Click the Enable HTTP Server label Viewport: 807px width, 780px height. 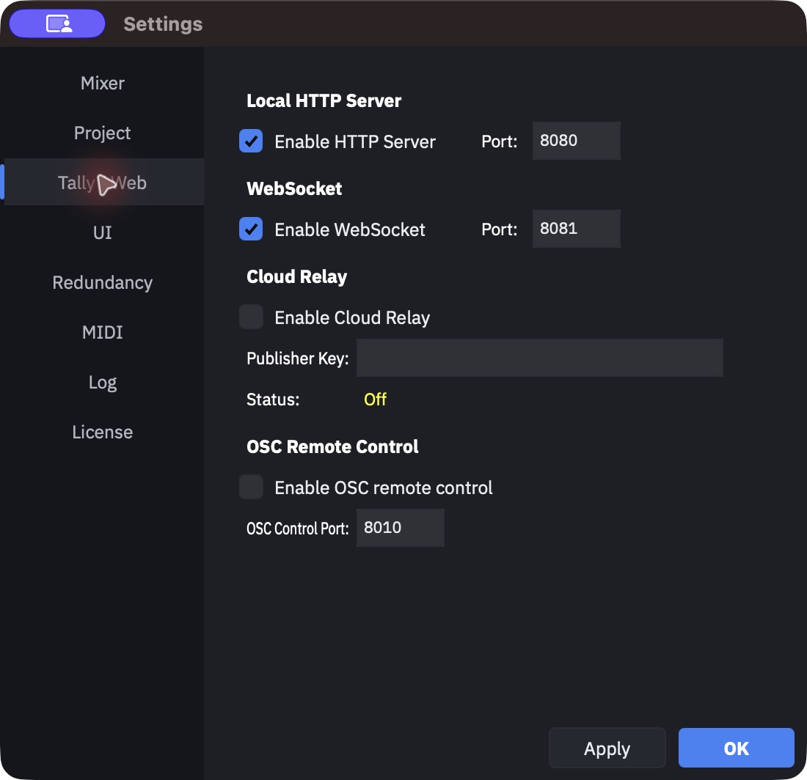[355, 141]
